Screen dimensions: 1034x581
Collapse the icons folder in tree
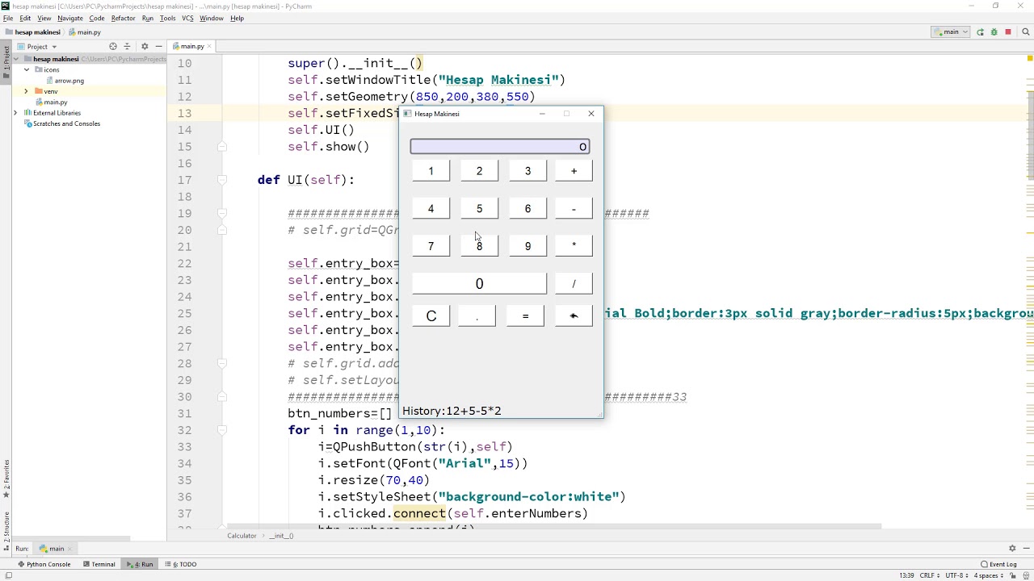pos(26,70)
